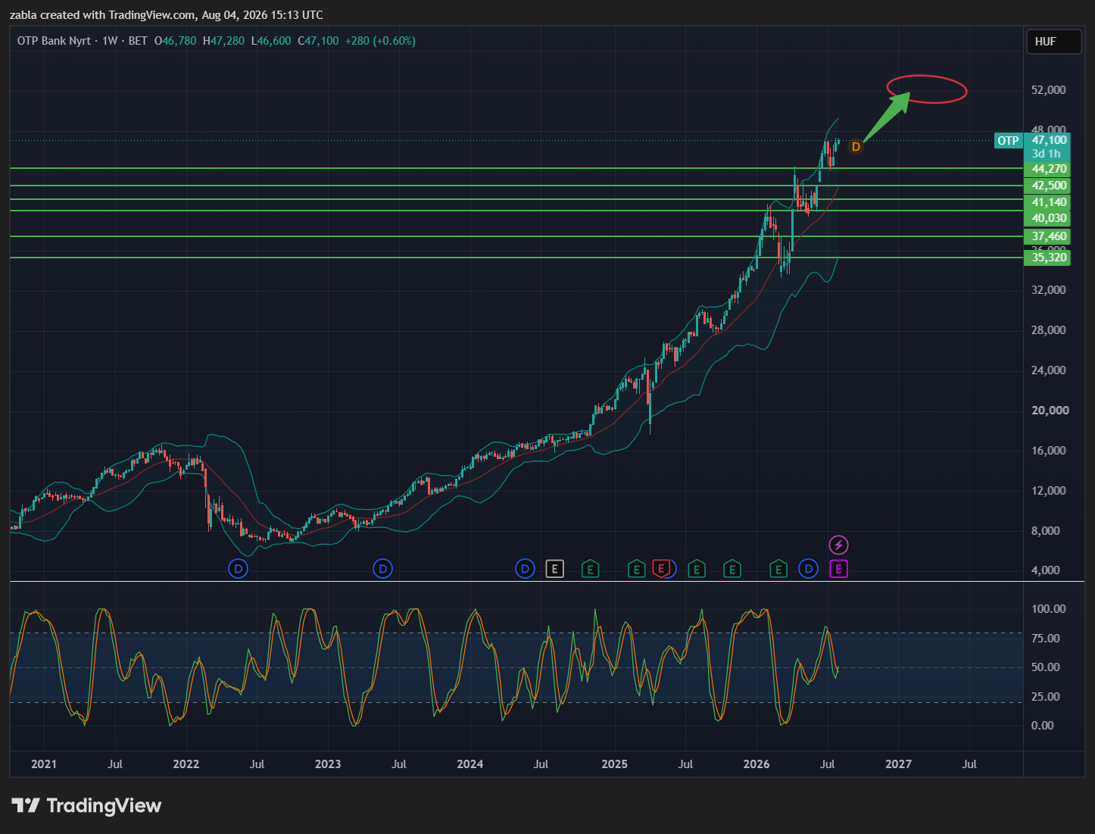Click the BET exchange label
This screenshot has height=834, width=1095.
(138, 41)
